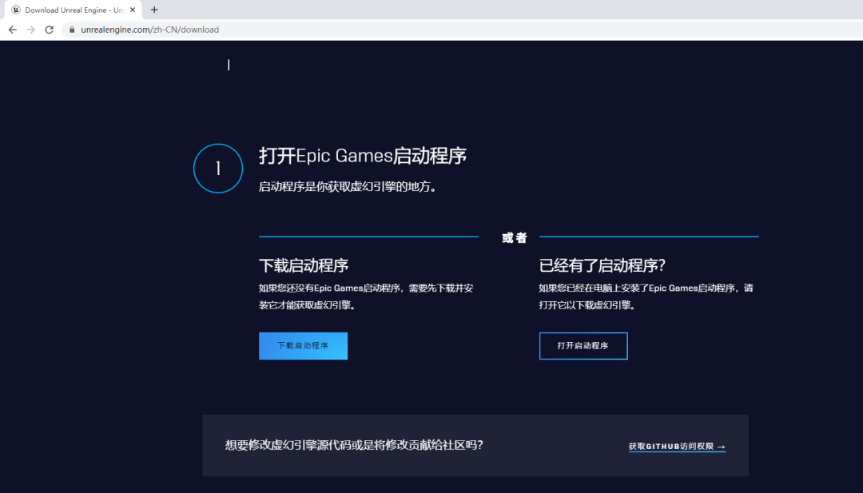
Task: Open the 获取GITHUB访问权限 link
Action: (x=677, y=447)
